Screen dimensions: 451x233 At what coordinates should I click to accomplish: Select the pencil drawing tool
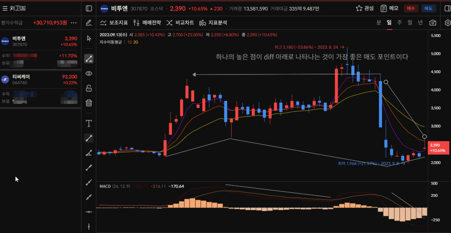89,23
